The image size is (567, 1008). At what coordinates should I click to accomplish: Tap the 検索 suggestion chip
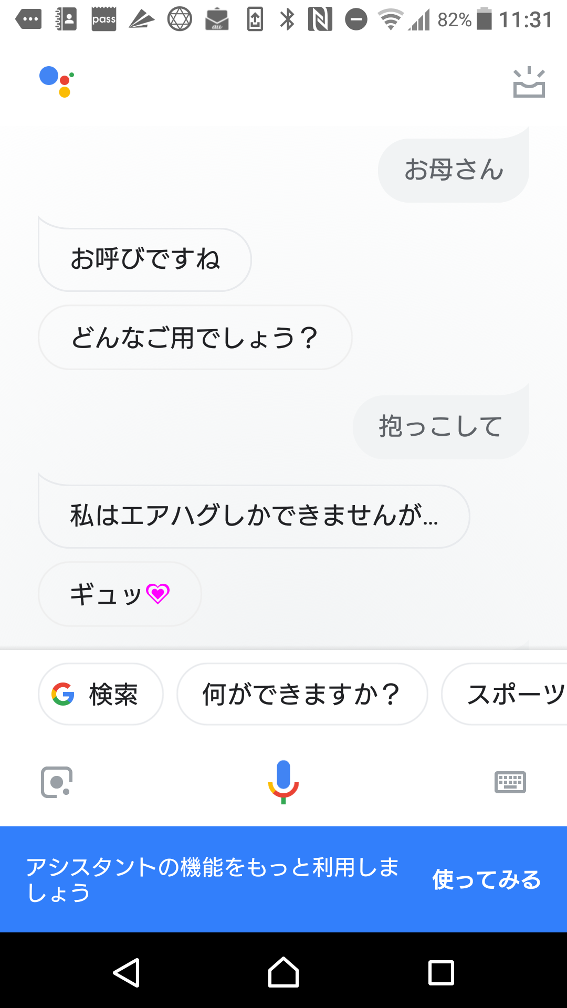click(101, 694)
